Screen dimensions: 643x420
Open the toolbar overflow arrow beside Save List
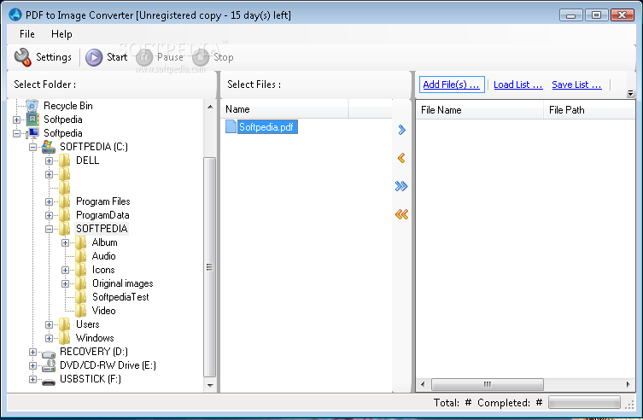click(x=630, y=93)
